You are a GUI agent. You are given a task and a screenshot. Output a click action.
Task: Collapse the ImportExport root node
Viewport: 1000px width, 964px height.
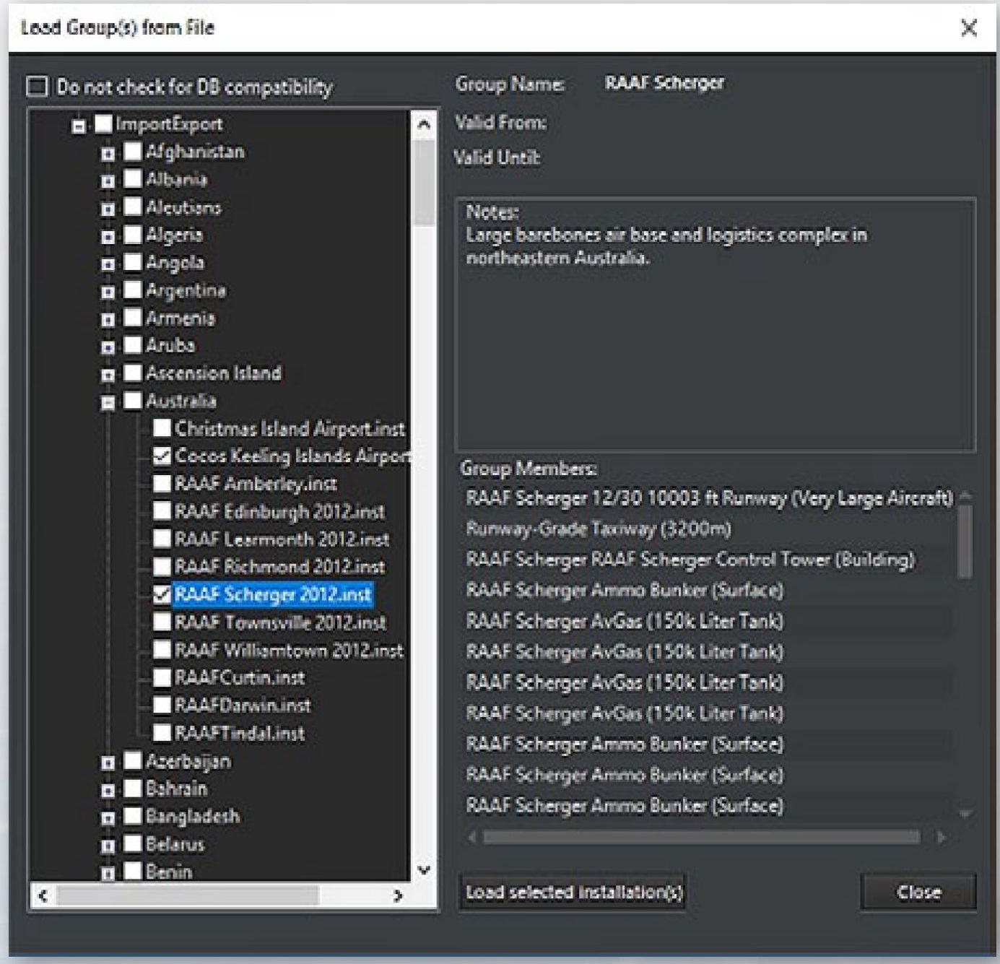pyautogui.click(x=79, y=126)
